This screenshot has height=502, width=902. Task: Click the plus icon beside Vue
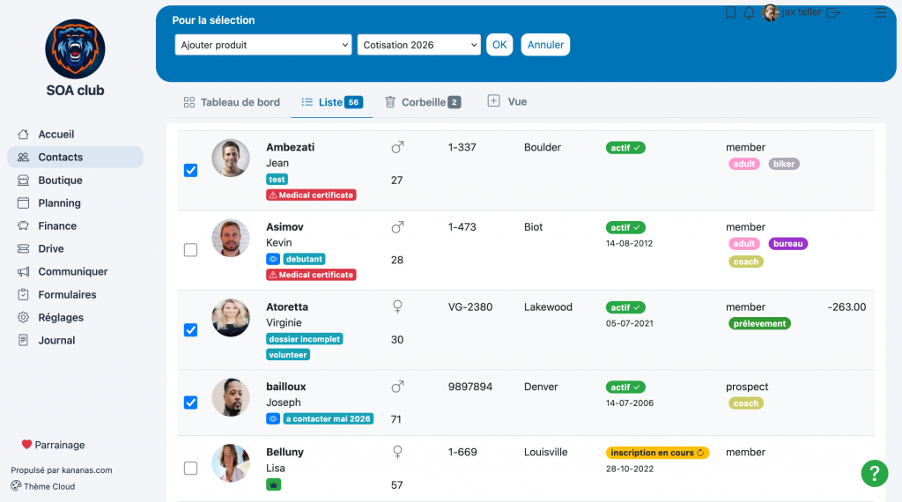click(493, 100)
